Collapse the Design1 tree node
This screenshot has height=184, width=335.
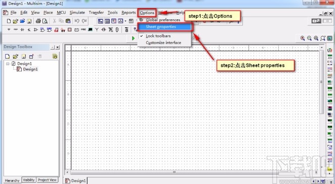8,64
